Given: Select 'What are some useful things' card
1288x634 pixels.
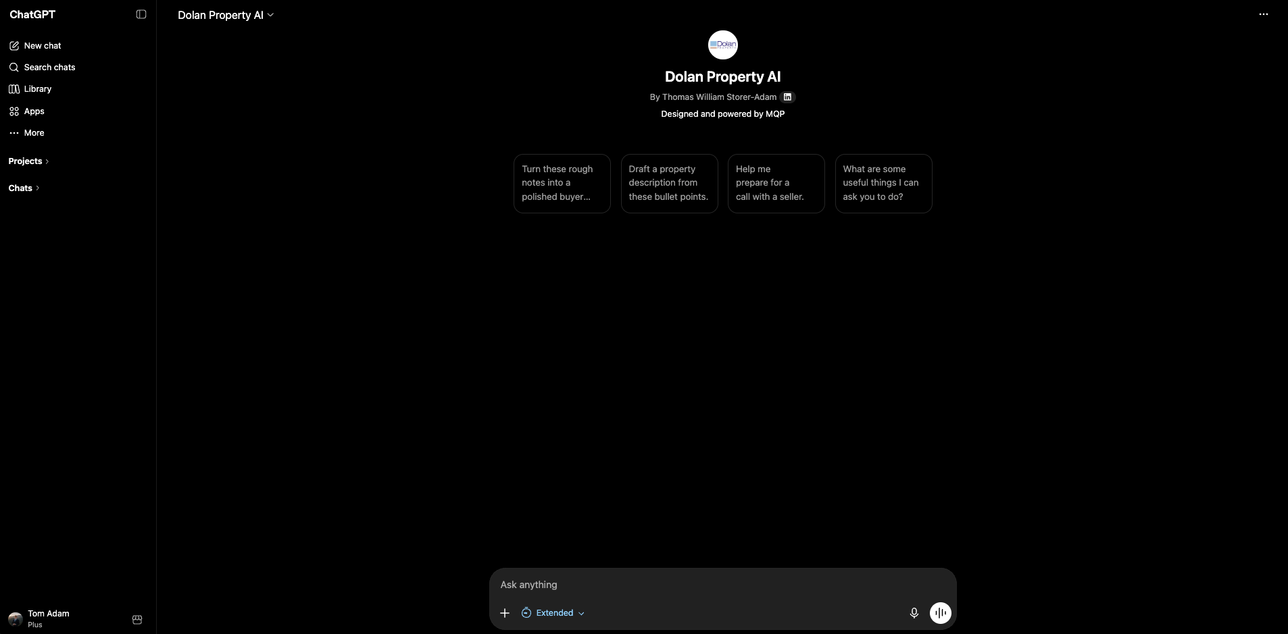Looking at the screenshot, I should click(x=883, y=183).
